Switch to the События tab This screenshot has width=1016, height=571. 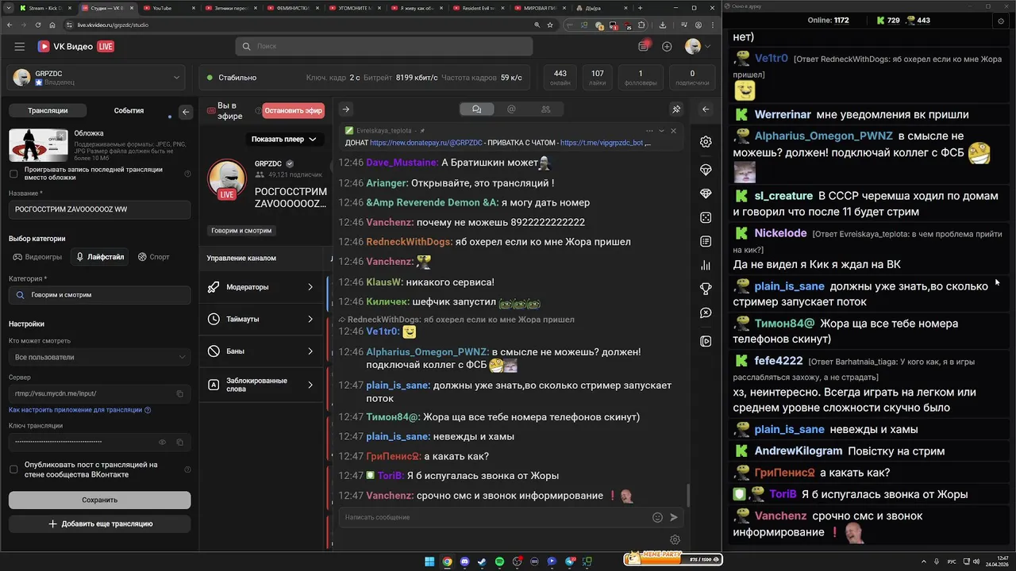[129, 111]
